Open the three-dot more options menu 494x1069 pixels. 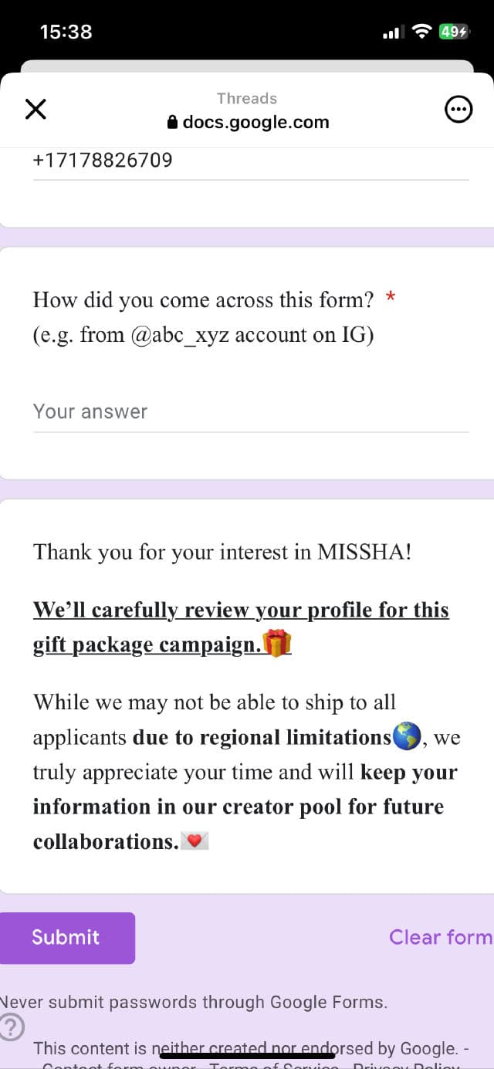pyautogui.click(x=458, y=110)
